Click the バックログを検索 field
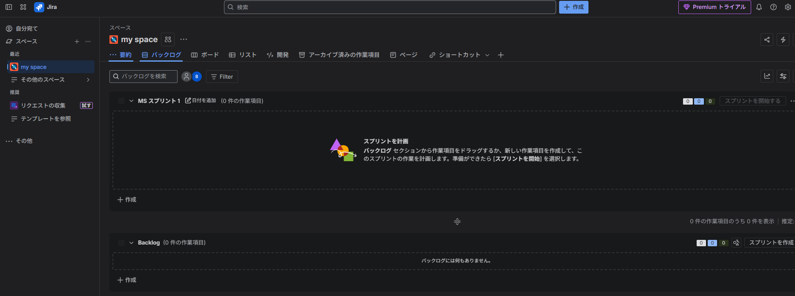795x296 pixels. pyautogui.click(x=144, y=77)
